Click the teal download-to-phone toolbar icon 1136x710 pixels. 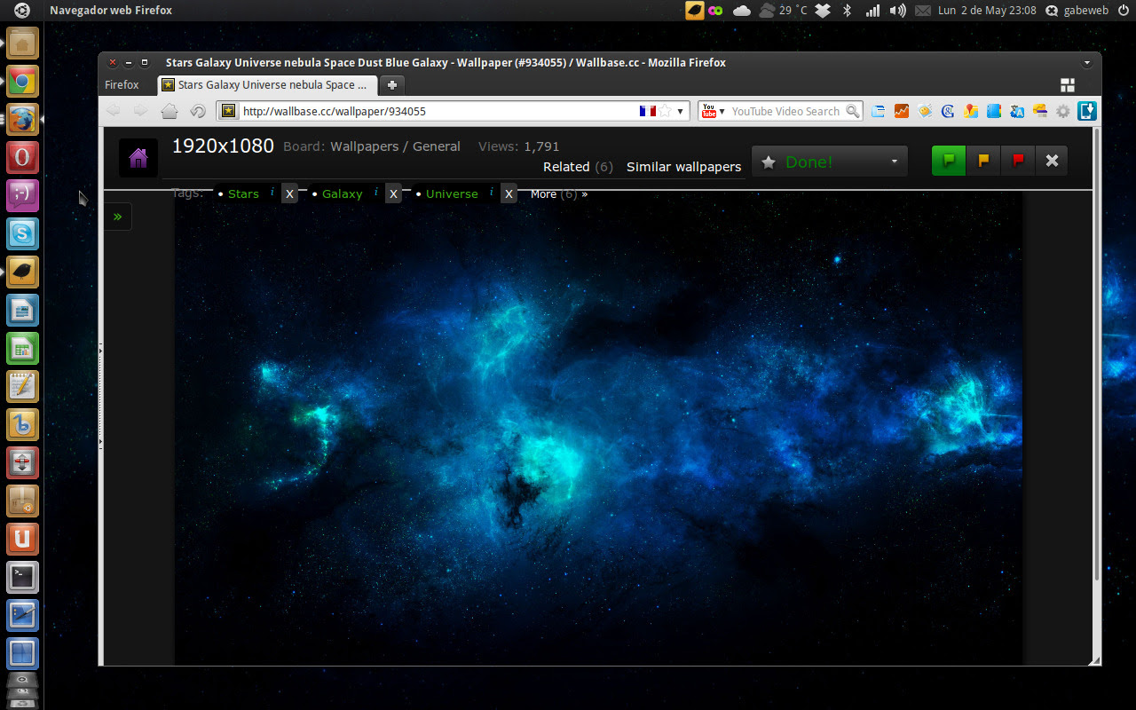pos(1087,111)
